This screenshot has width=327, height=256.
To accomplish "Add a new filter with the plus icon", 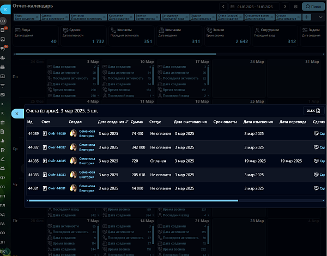I will point(306,17).
